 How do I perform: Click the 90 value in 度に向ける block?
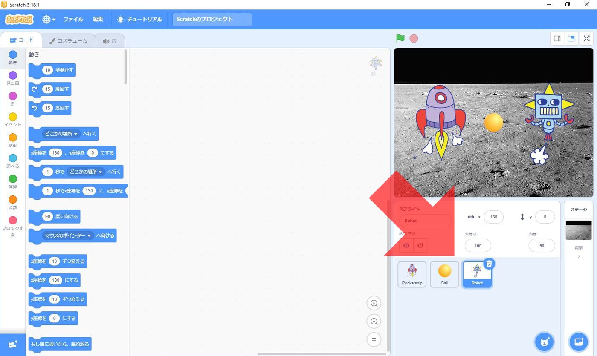pyautogui.click(x=47, y=217)
